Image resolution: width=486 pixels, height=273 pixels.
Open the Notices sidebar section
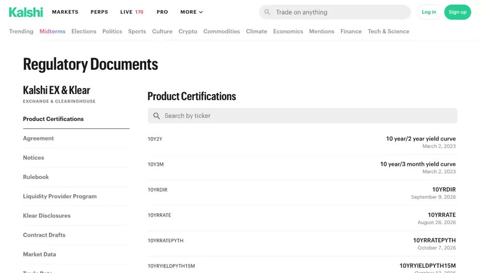76,158
